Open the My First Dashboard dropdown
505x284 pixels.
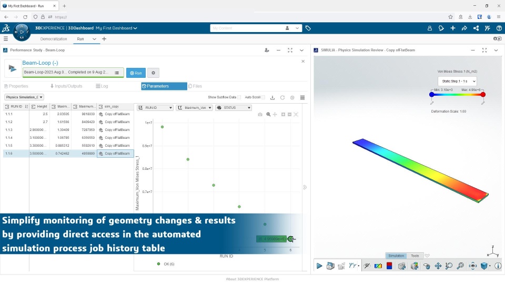[116, 28]
